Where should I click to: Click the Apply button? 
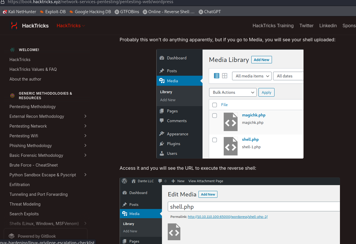[266, 92]
